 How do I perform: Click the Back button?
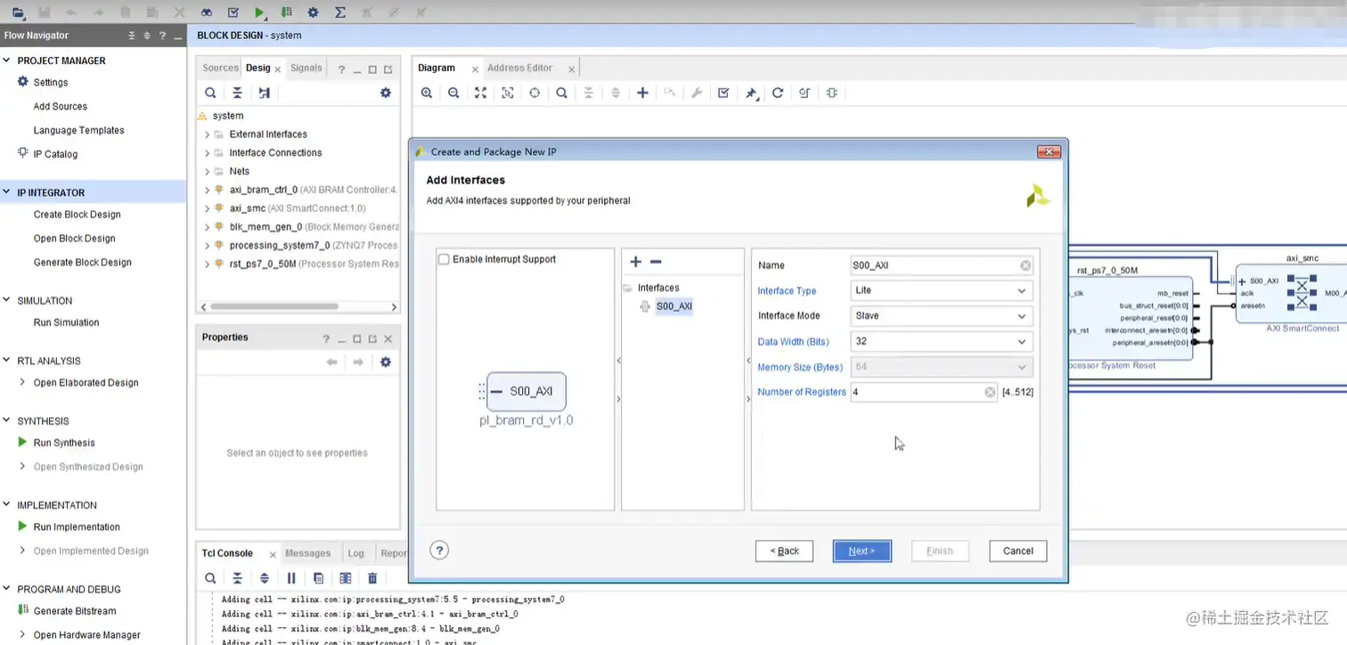click(784, 551)
